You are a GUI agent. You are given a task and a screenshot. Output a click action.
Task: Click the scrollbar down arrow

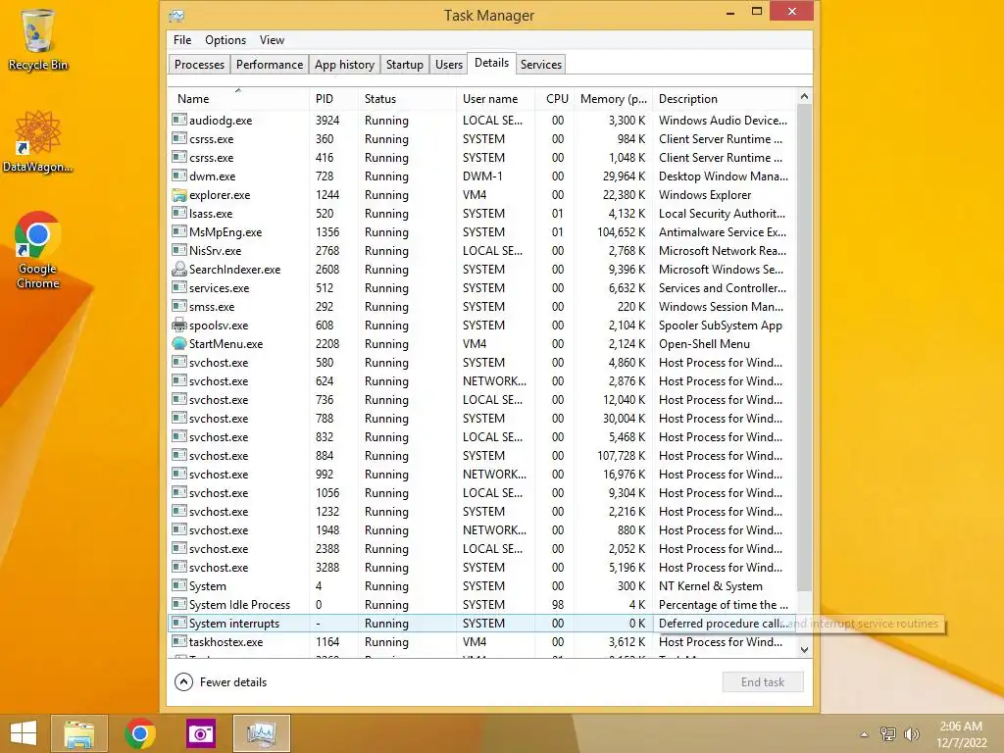(x=804, y=649)
